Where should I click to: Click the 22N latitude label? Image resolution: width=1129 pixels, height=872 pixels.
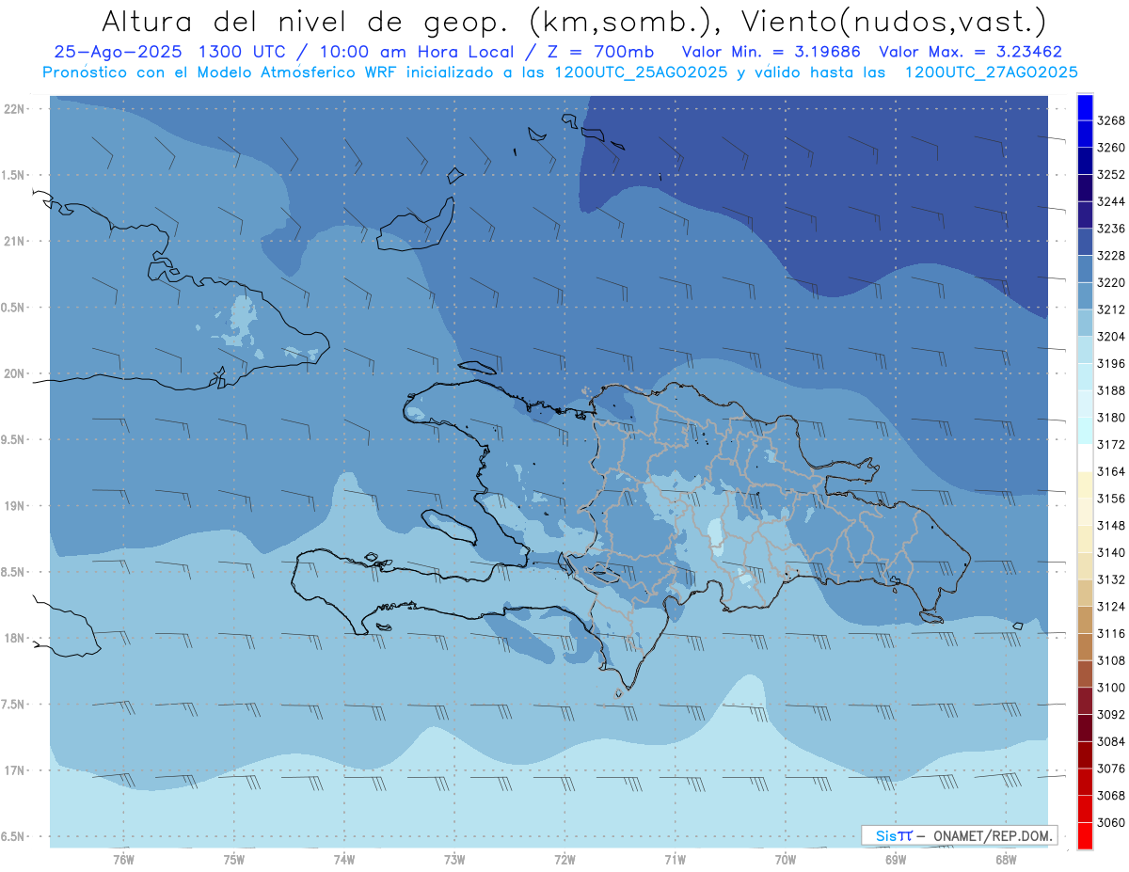pos(15,109)
